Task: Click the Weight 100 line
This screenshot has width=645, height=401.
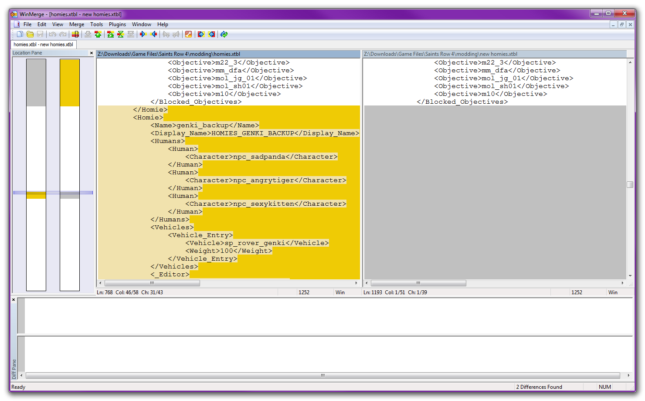Action: [x=229, y=251]
